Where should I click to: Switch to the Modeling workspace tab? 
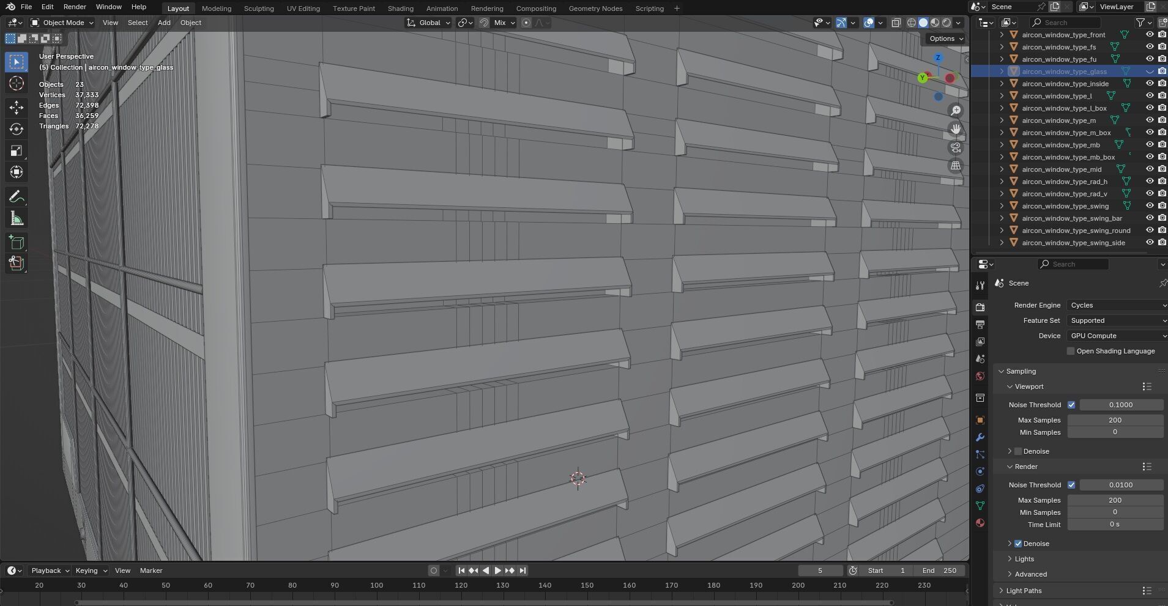pyautogui.click(x=217, y=9)
